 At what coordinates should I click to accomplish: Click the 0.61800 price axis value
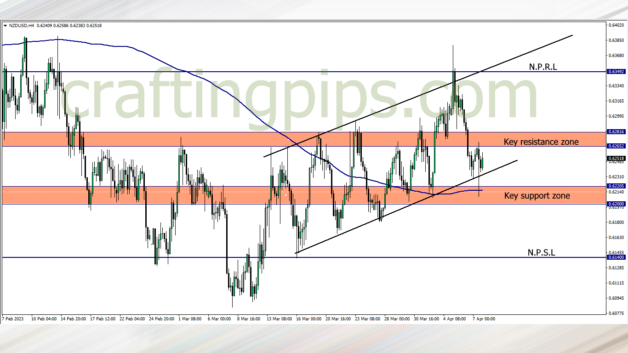coord(616,222)
